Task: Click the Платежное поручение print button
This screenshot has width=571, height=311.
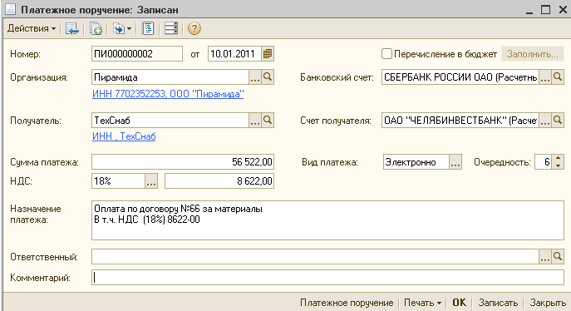Action: [x=347, y=303]
